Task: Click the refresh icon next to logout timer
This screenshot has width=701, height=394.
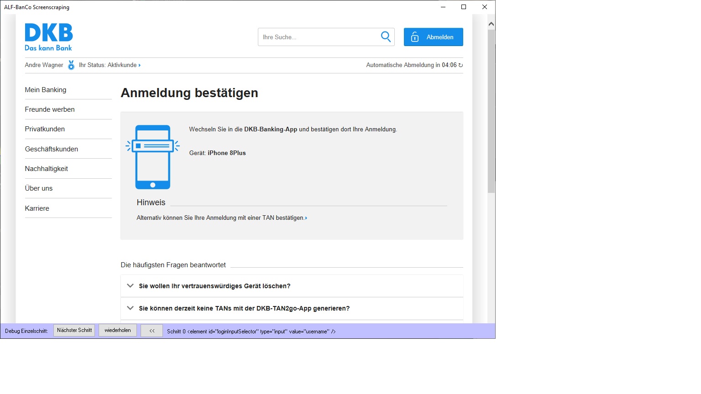Action: tap(460, 65)
